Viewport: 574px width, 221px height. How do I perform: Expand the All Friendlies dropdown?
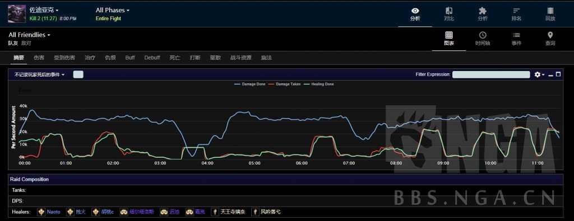[x=29, y=35]
